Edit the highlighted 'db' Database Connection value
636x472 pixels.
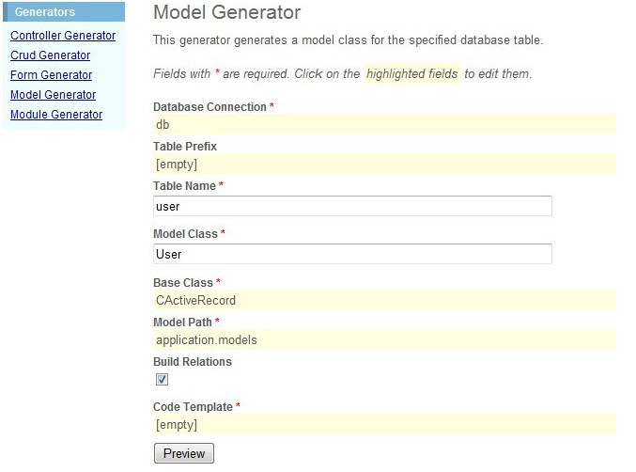(x=383, y=124)
